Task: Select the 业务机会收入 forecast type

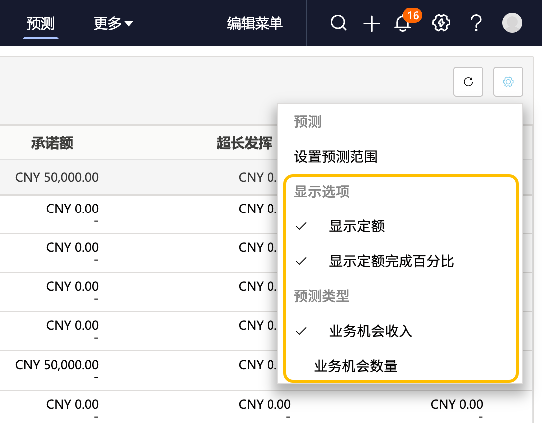Action: [371, 331]
